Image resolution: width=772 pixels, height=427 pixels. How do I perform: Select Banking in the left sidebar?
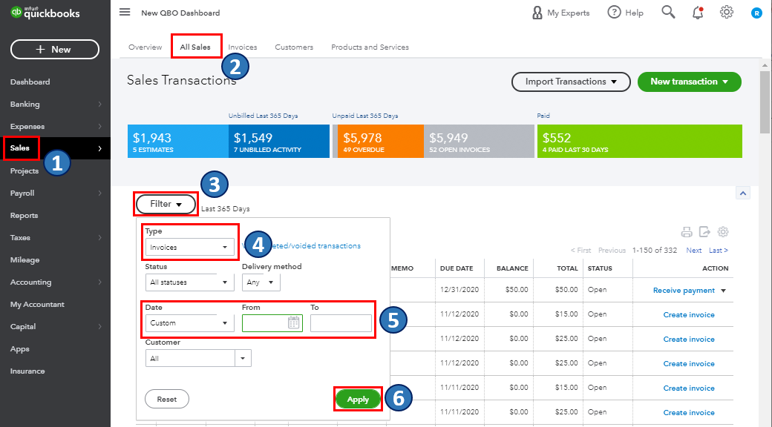click(25, 105)
